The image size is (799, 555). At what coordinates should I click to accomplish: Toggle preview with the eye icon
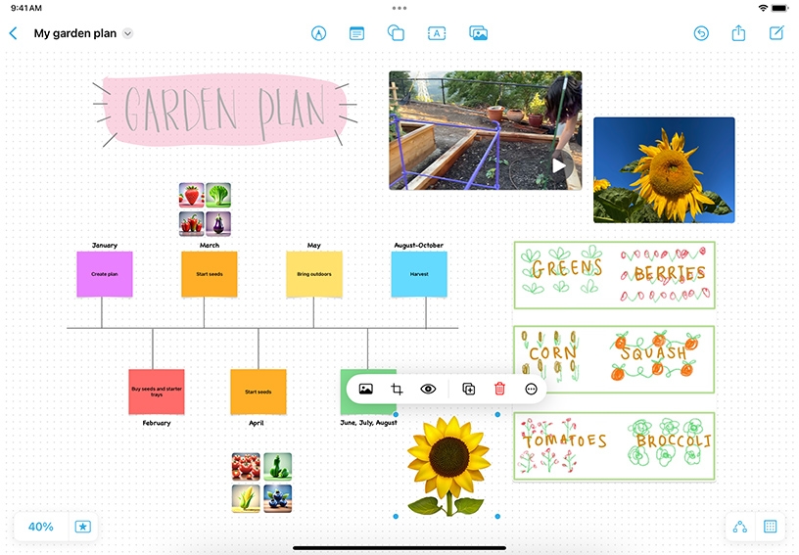[x=428, y=389]
